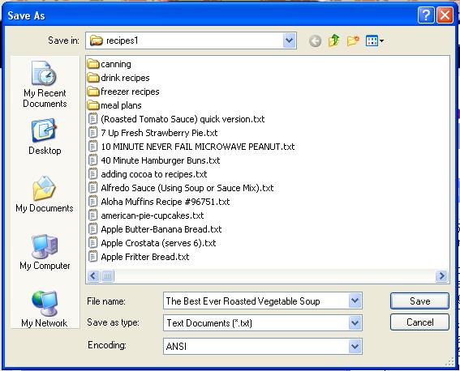The width and height of the screenshot is (460, 371).
Task: Expand the Save as type dropdown
Action: coord(355,322)
